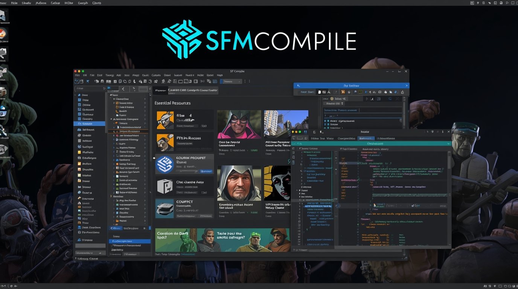This screenshot has width=518, height=289.
Task: Select the blue highlighted row in lower tree panel
Action: click(129, 241)
